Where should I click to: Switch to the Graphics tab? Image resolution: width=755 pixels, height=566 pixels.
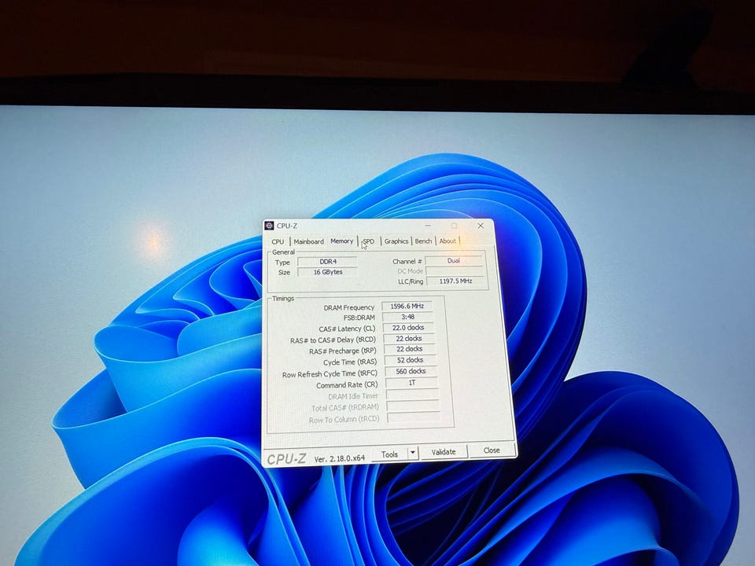[x=396, y=241]
